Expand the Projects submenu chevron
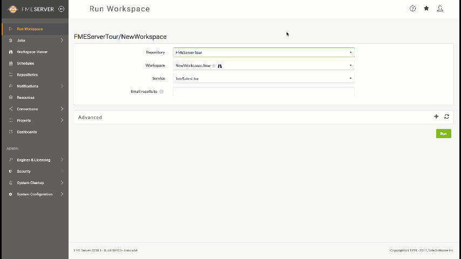The width and height of the screenshot is (461, 259). pos(62,120)
